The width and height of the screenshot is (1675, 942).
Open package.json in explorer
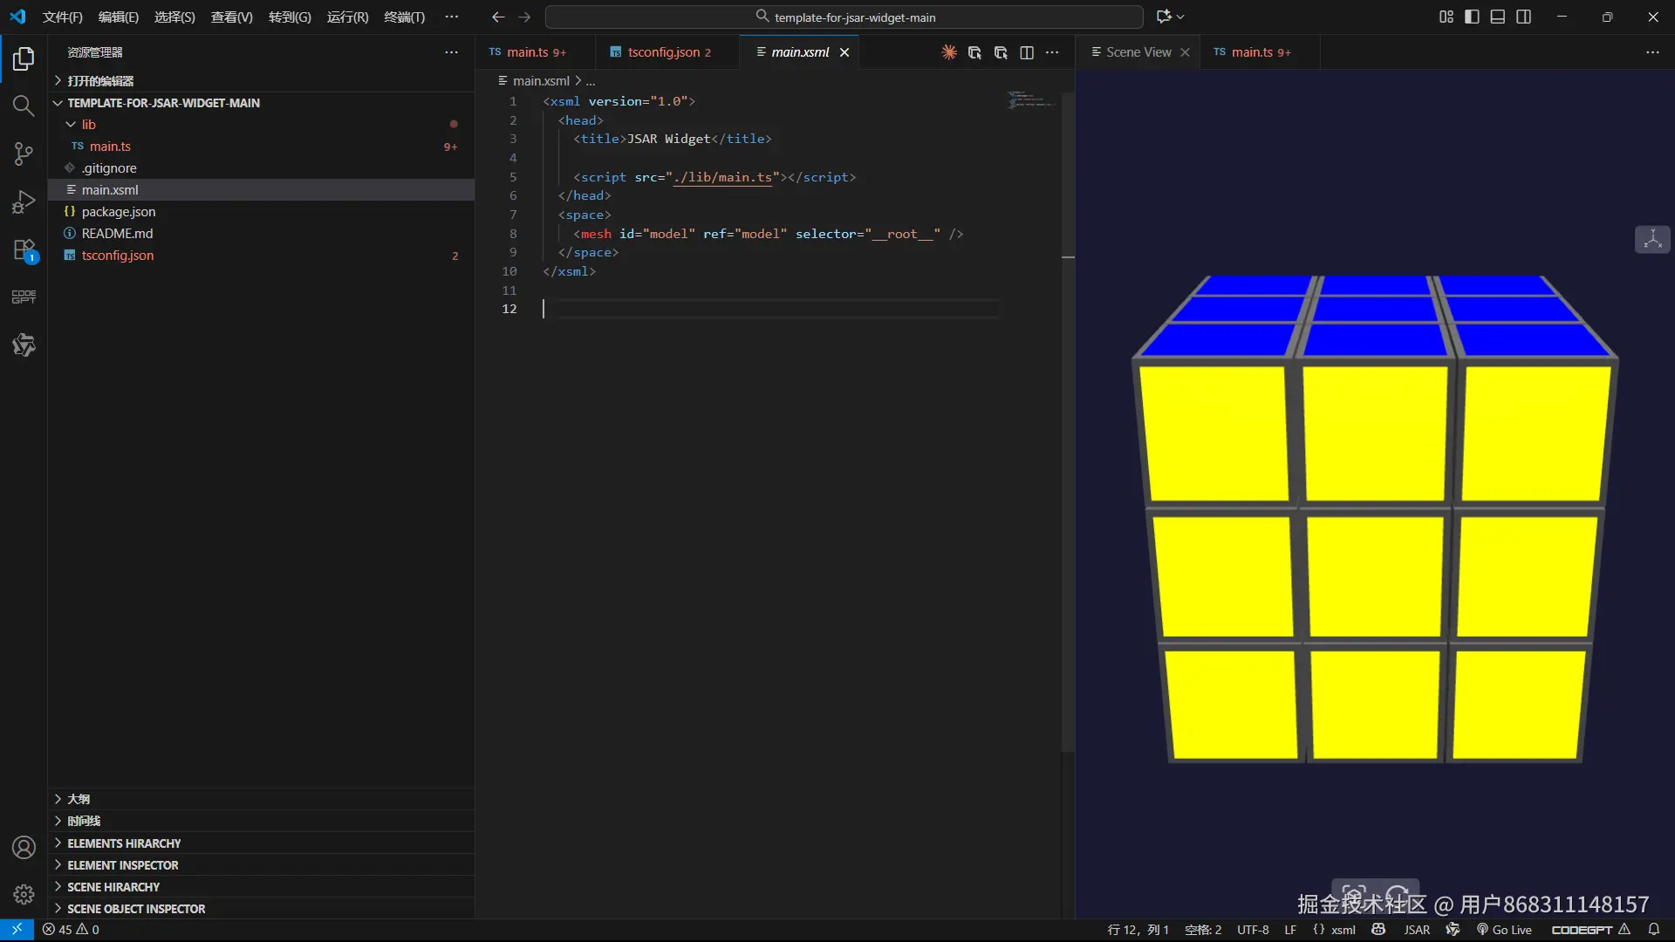tap(119, 212)
